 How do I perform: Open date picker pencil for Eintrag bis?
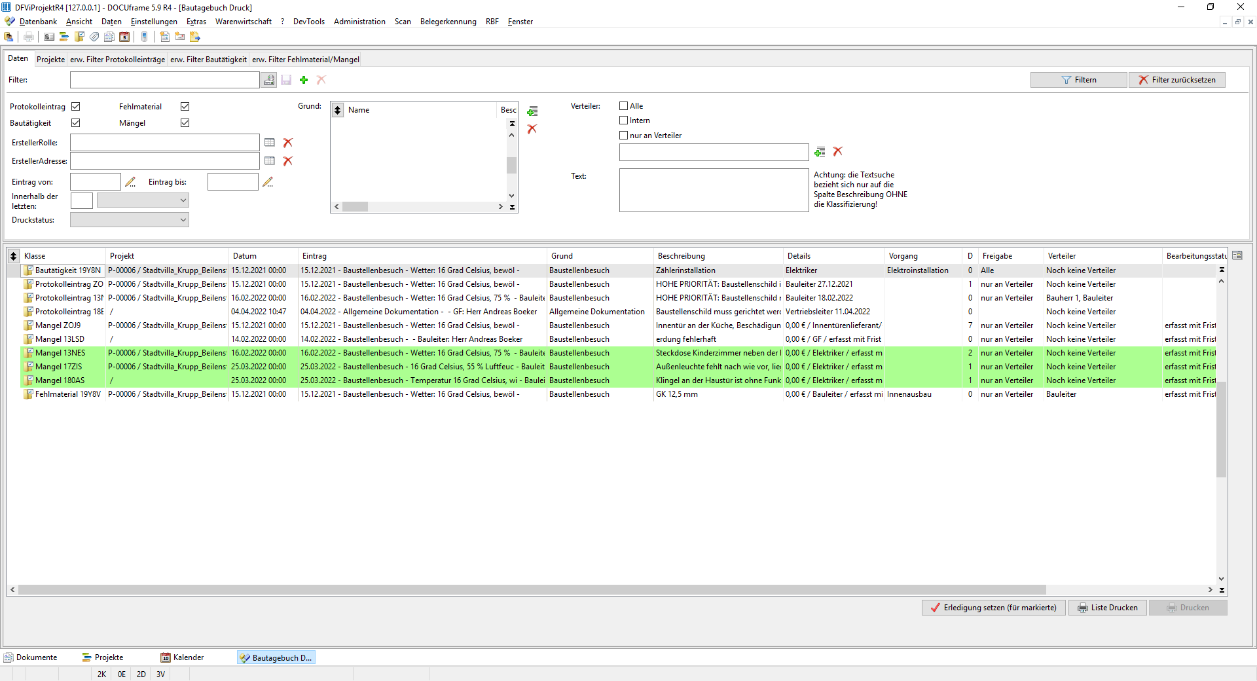pos(268,181)
